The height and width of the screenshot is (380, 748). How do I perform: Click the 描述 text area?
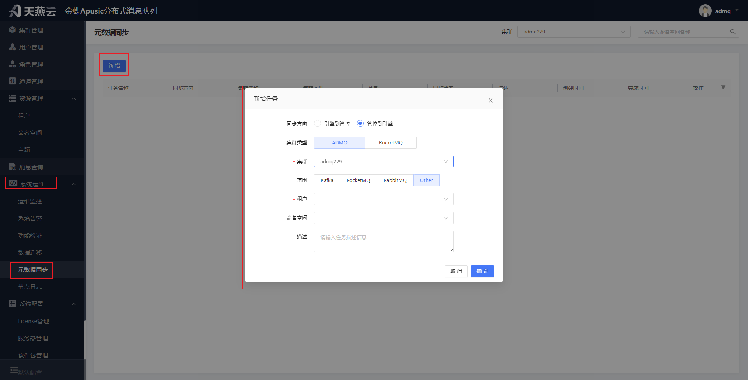pos(384,241)
